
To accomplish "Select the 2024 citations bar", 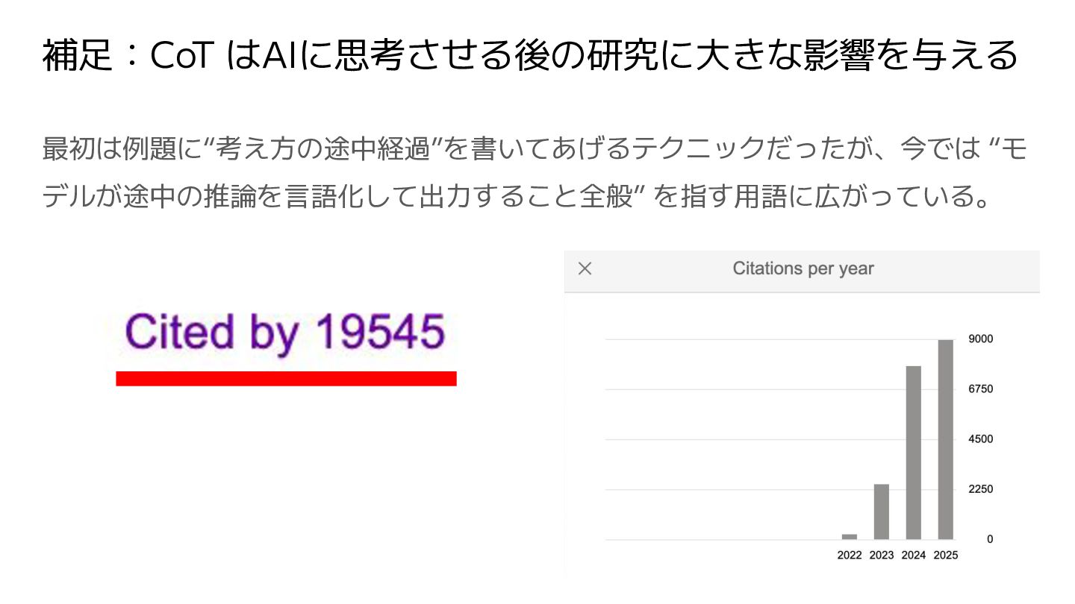I will 914,453.
